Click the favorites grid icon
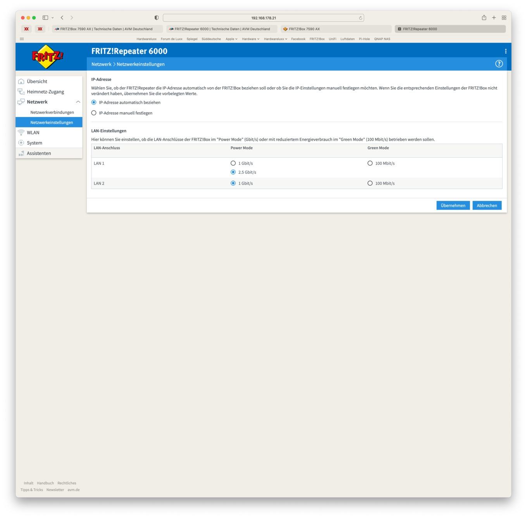 [22, 39]
